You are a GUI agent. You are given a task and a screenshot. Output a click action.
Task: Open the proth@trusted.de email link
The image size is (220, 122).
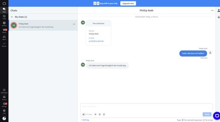point(96,41)
